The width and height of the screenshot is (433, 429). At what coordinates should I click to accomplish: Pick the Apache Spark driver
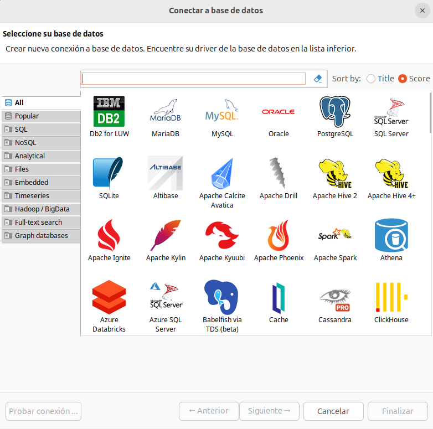coord(335,236)
